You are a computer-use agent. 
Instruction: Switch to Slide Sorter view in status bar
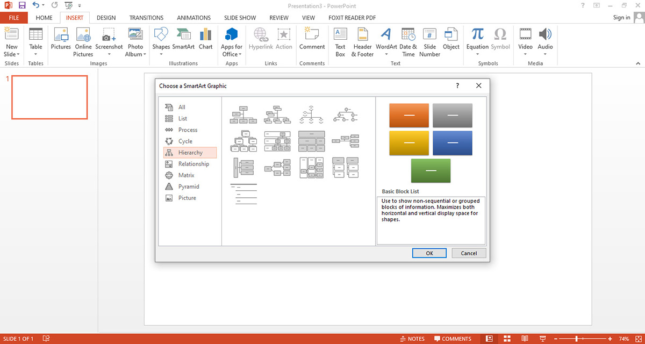(x=507, y=339)
